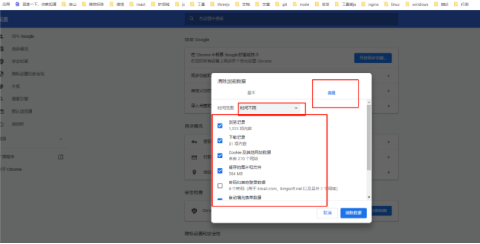Click the arrow of the 自定义 row

tap(389, 91)
